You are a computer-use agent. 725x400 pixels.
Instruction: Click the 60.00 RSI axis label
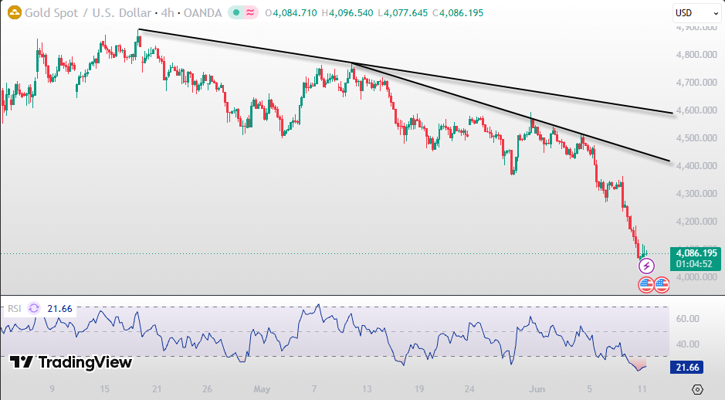point(687,319)
